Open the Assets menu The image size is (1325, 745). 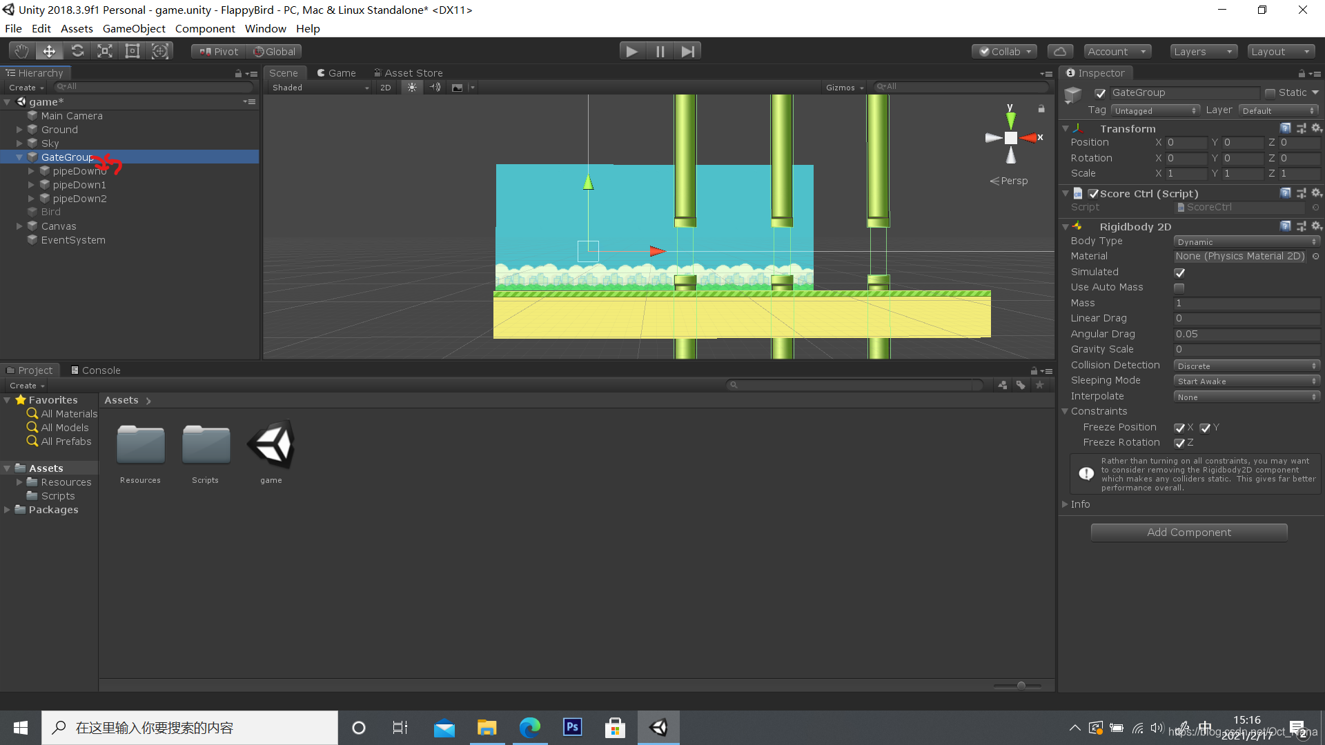pos(77,28)
